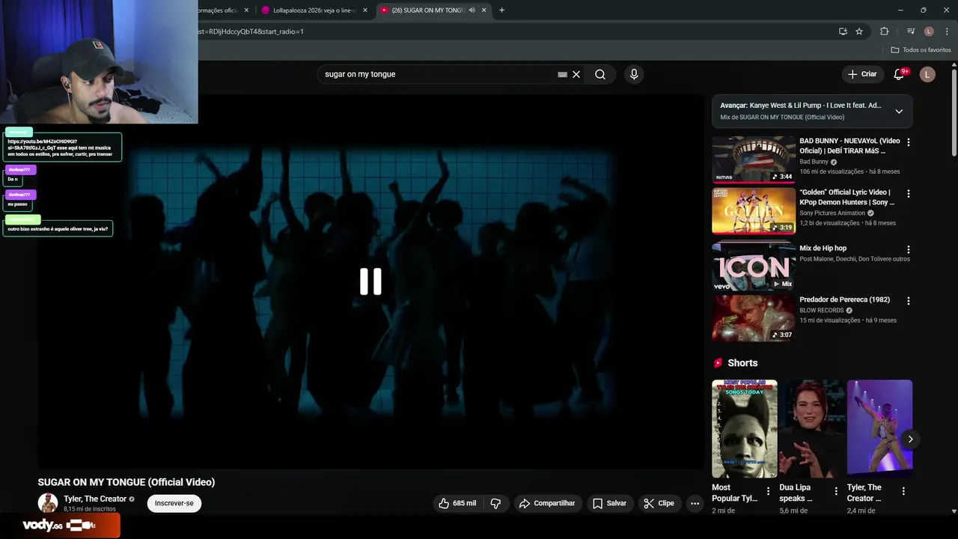The width and height of the screenshot is (958, 539).
Task: Open options menu for Predador de Perereca
Action: [909, 301]
